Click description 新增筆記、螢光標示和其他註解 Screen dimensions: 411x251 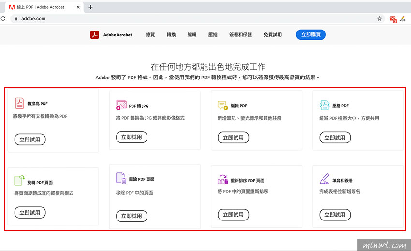click(250, 118)
